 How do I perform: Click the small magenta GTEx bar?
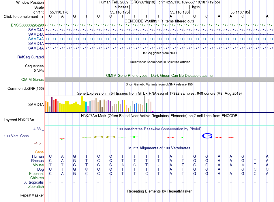pos(153,112)
